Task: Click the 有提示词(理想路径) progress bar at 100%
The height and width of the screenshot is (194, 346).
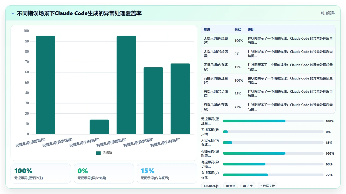Action: 273,153
